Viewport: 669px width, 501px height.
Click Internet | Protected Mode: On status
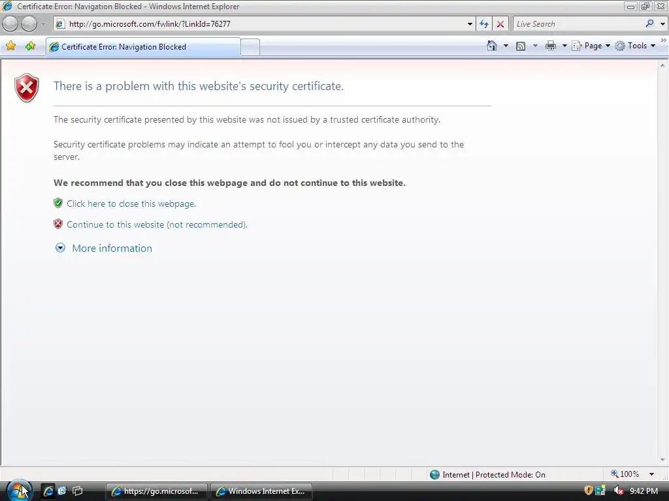494,475
